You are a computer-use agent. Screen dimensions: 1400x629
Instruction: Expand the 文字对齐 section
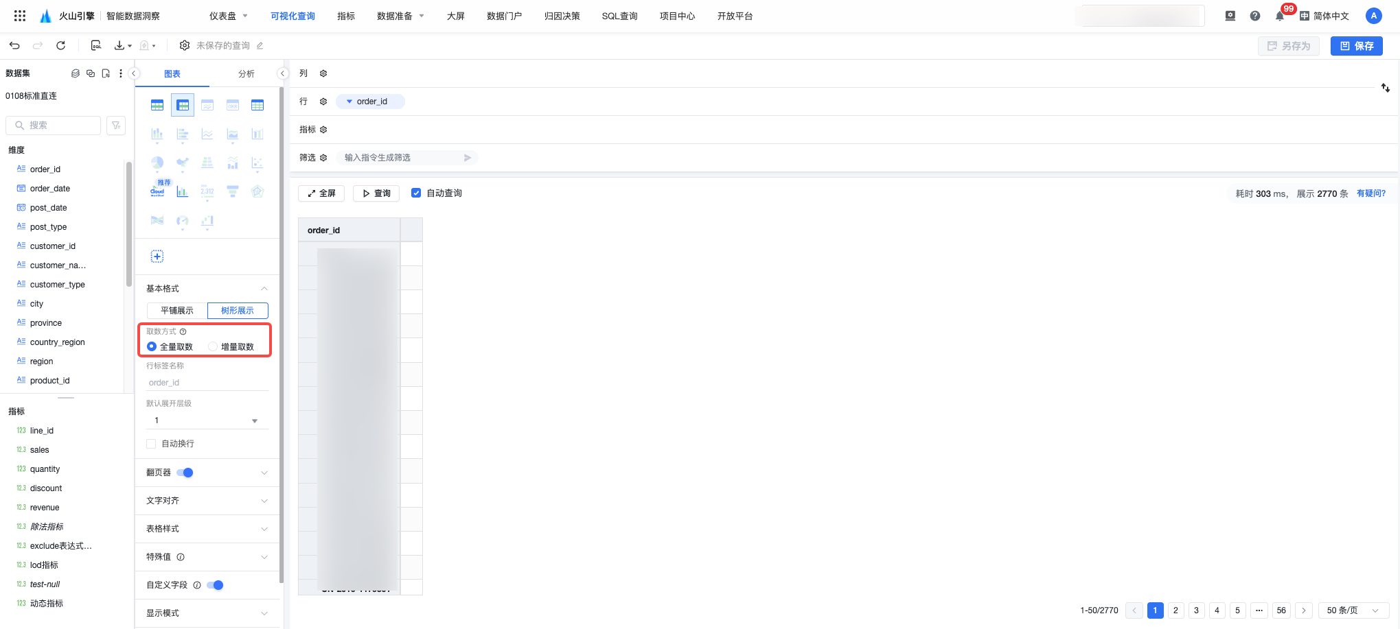click(x=207, y=501)
